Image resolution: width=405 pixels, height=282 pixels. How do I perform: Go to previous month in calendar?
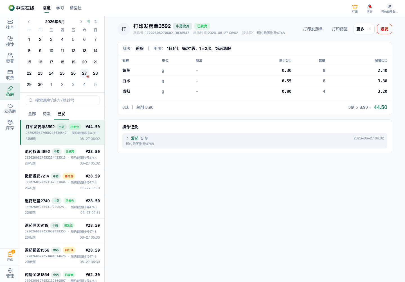tap(29, 22)
